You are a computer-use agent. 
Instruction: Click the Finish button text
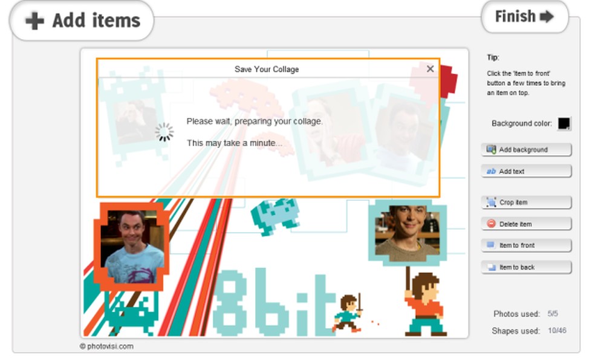(x=515, y=16)
